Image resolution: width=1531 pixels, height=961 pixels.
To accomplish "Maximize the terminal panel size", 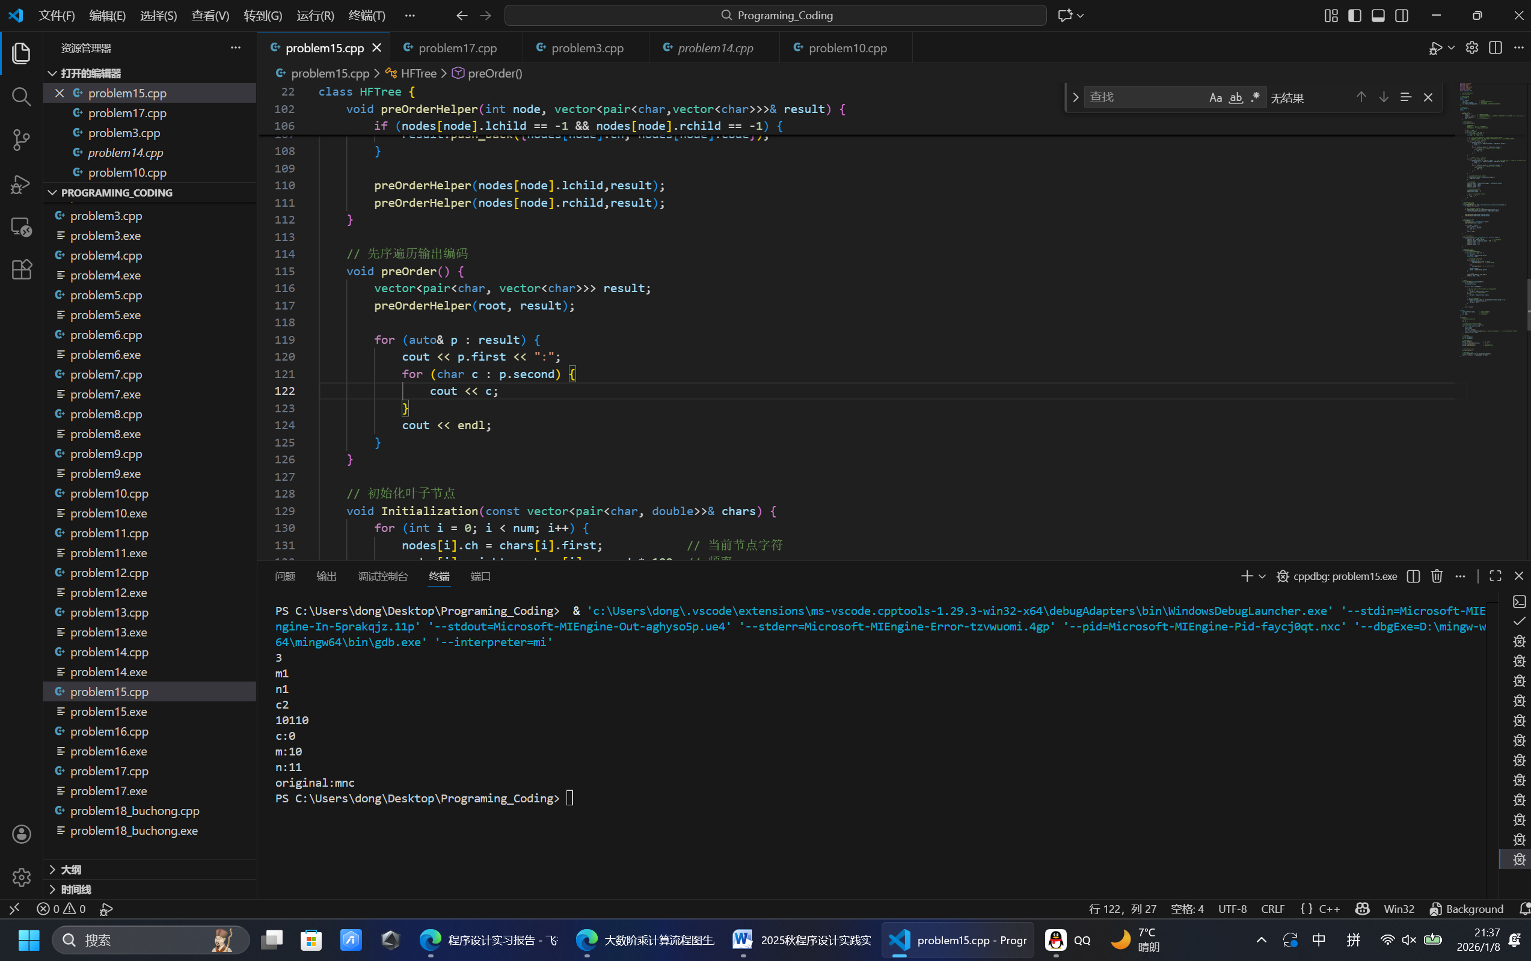I will (x=1496, y=576).
